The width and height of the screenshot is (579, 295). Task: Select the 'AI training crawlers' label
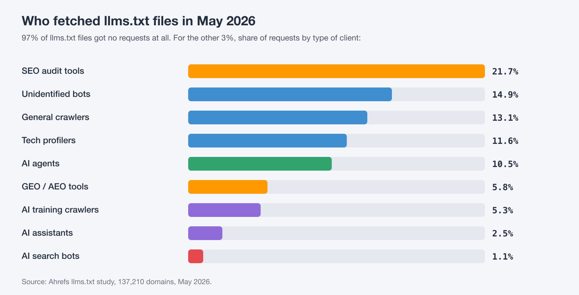60,210
